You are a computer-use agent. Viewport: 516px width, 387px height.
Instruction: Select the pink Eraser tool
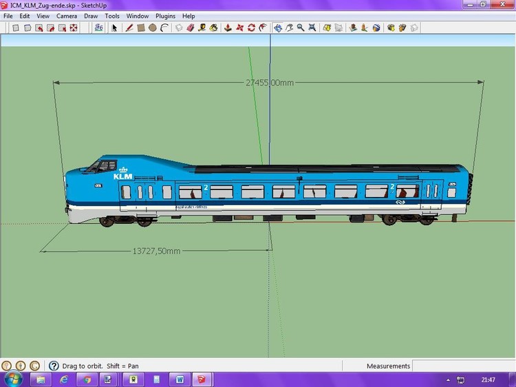[190, 28]
